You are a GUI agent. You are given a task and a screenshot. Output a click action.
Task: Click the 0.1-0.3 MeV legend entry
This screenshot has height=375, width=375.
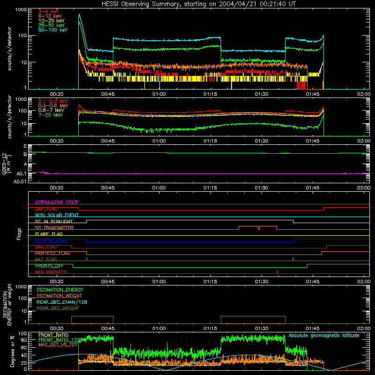point(53,101)
